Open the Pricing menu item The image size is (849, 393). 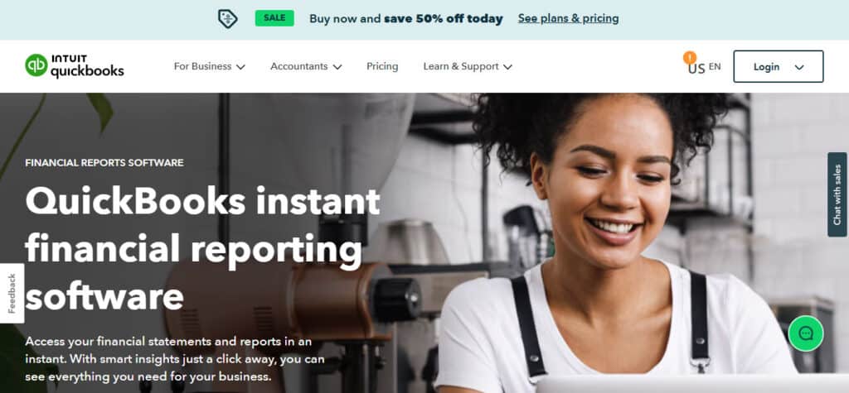click(x=382, y=66)
